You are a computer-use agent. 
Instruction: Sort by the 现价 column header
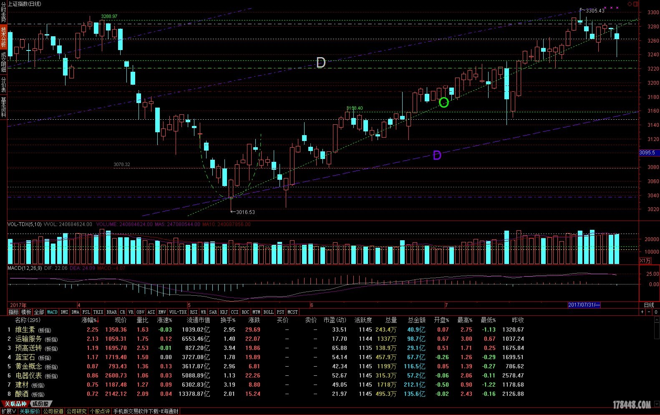(121, 320)
